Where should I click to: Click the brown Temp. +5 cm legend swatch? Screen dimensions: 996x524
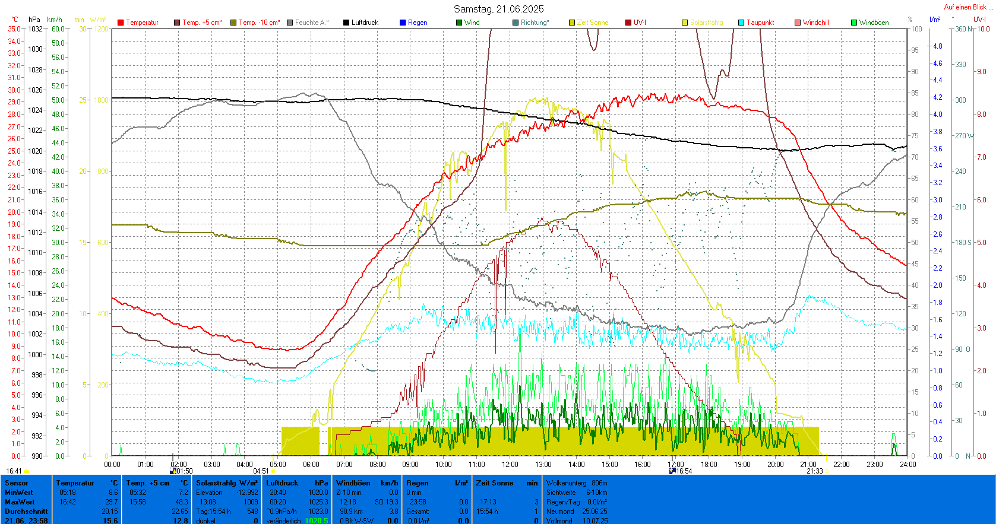click(177, 23)
